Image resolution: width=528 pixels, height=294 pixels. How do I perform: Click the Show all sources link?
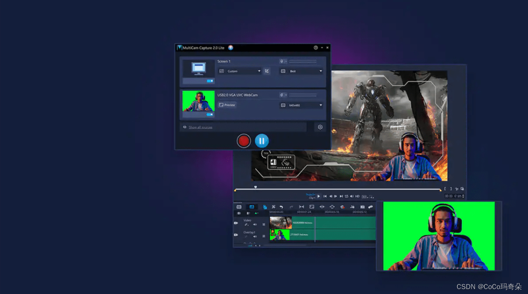click(x=201, y=127)
